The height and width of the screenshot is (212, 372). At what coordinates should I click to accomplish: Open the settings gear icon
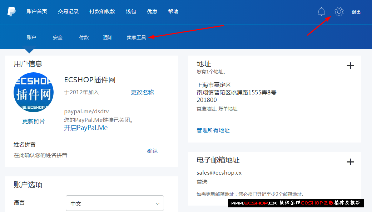click(x=339, y=12)
